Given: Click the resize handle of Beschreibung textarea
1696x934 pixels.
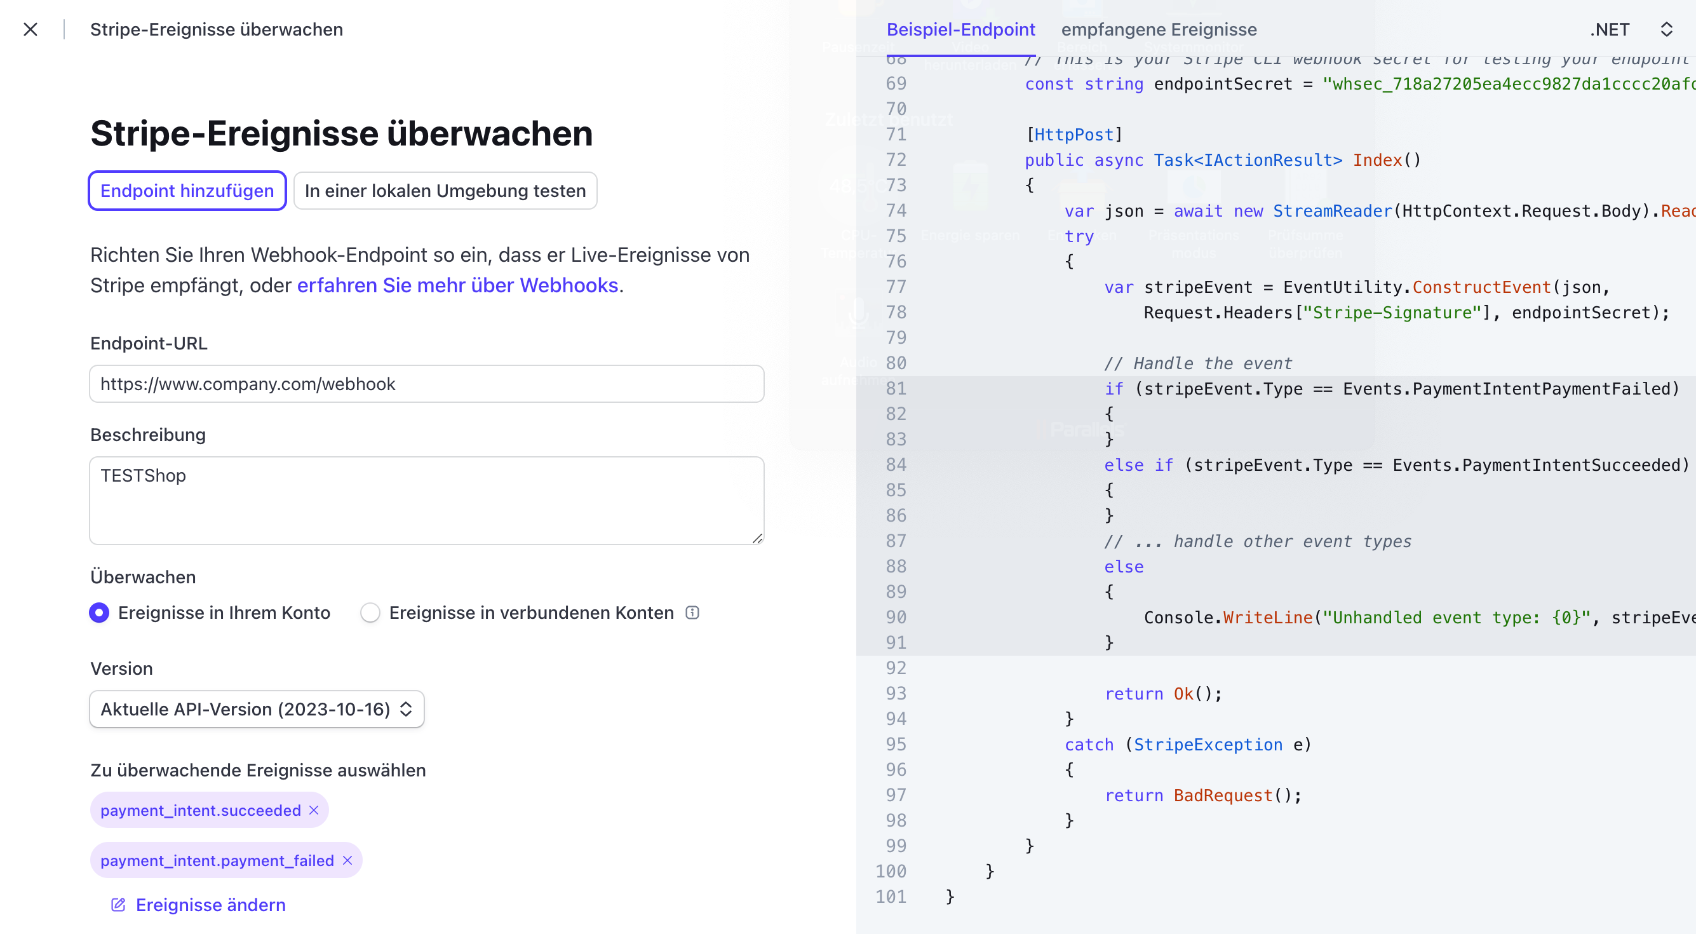Looking at the screenshot, I should (x=757, y=538).
